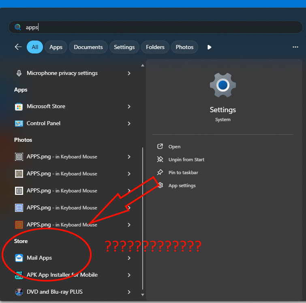Click the scroll down arrow in results
Screen dimensions: 306x303
[x=143, y=295]
